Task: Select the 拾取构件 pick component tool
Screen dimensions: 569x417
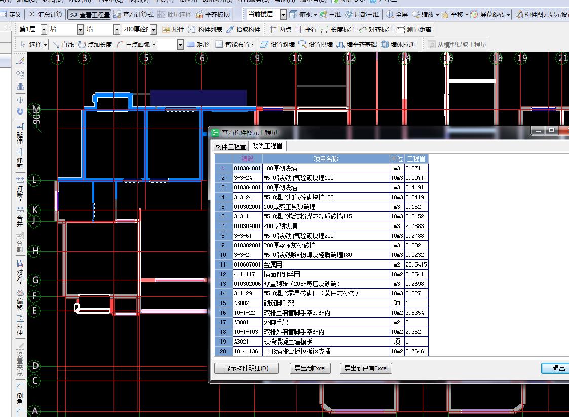Action: tap(244, 29)
